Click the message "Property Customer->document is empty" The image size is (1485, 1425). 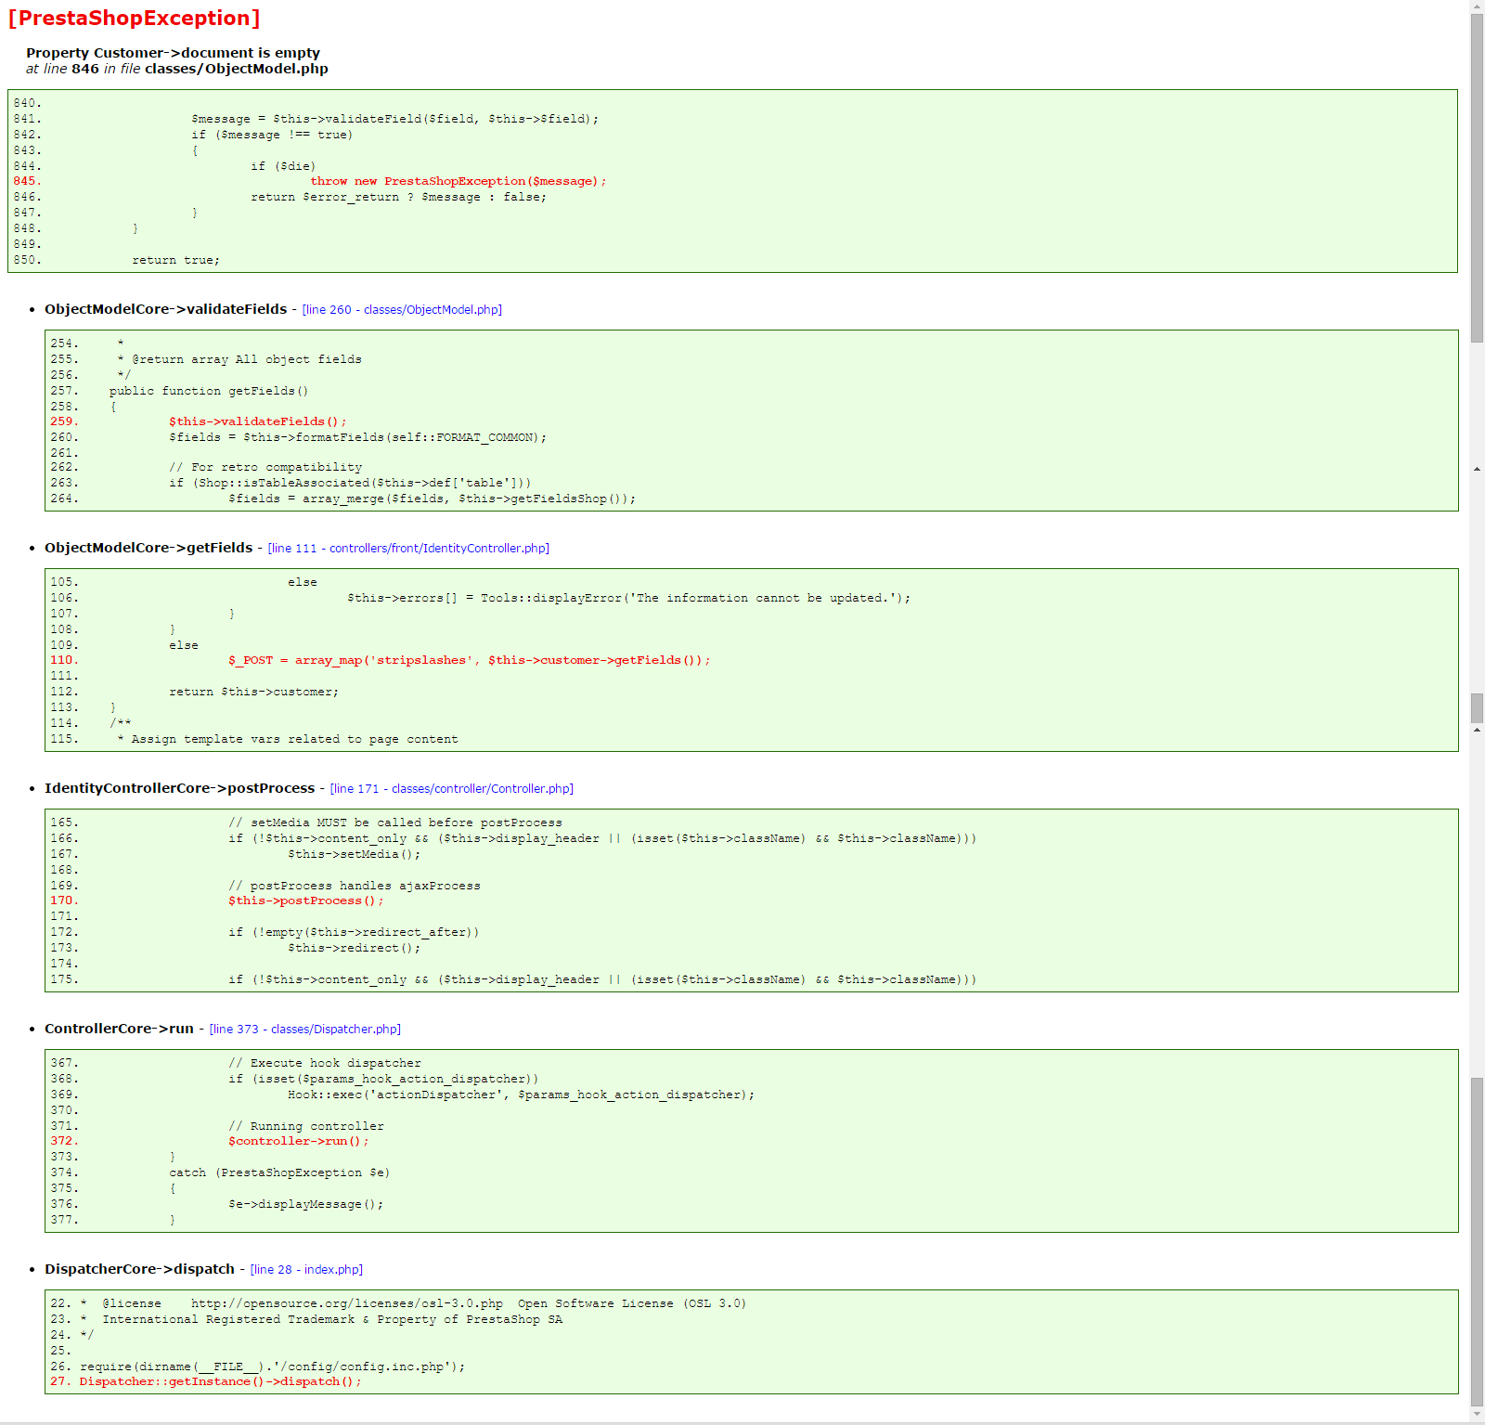tap(173, 53)
